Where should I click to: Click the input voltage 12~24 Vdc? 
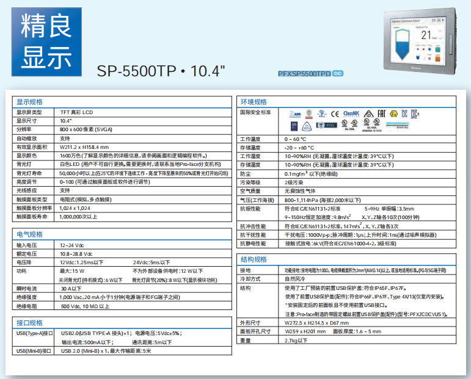pyautogui.click(x=72, y=245)
